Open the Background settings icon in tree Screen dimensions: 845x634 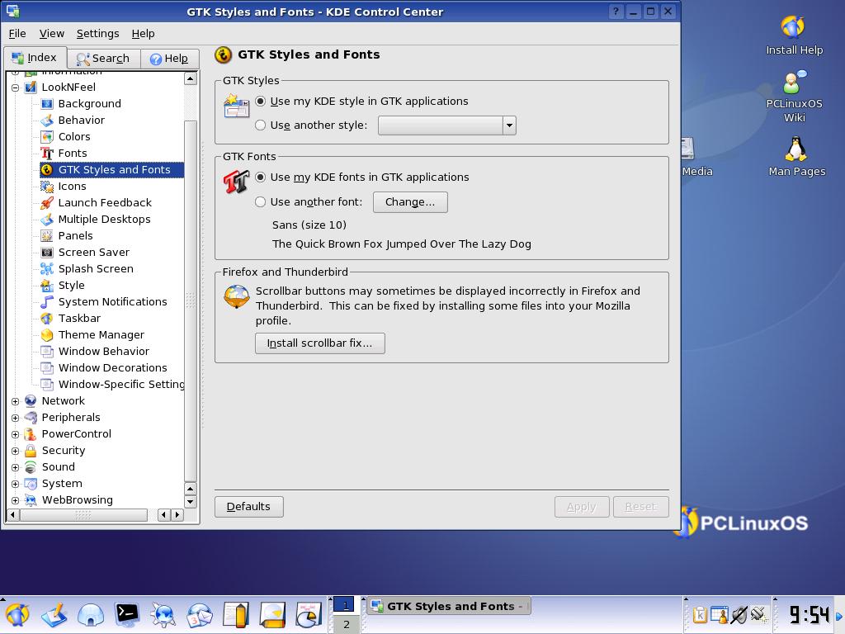tap(47, 103)
